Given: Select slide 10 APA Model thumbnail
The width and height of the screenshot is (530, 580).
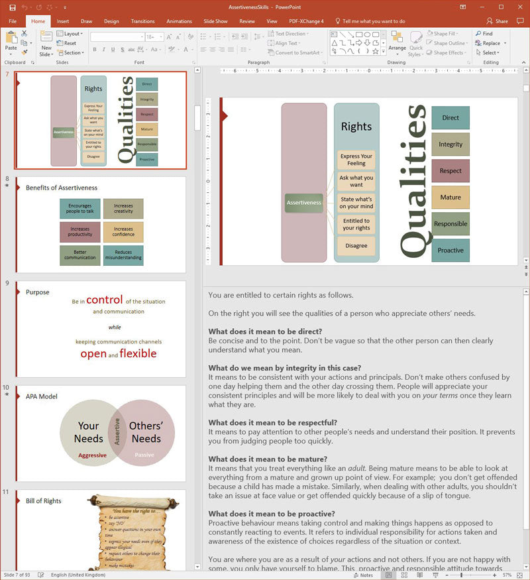Looking at the screenshot, I should (101, 433).
